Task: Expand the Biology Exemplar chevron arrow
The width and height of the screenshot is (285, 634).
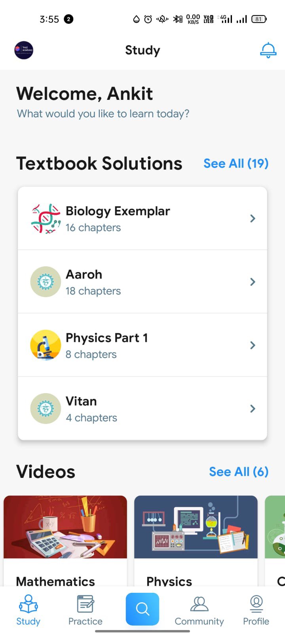Action: (x=253, y=218)
